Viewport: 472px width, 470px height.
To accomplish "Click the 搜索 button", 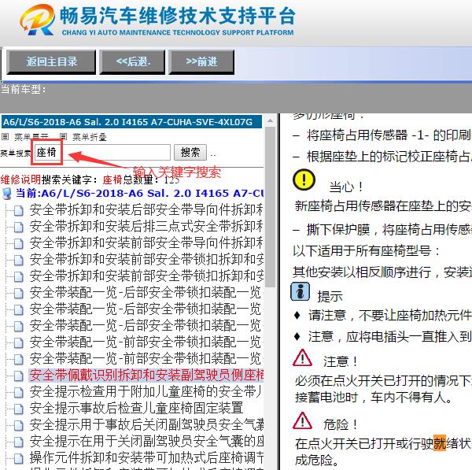I will pos(190,153).
